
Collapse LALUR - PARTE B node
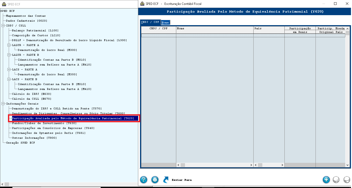pyautogui.click(x=9, y=55)
